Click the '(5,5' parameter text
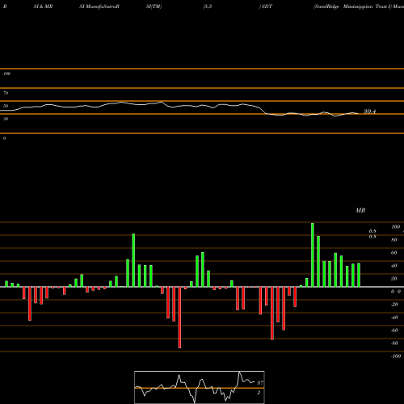The image size is (404, 404). 208,6
